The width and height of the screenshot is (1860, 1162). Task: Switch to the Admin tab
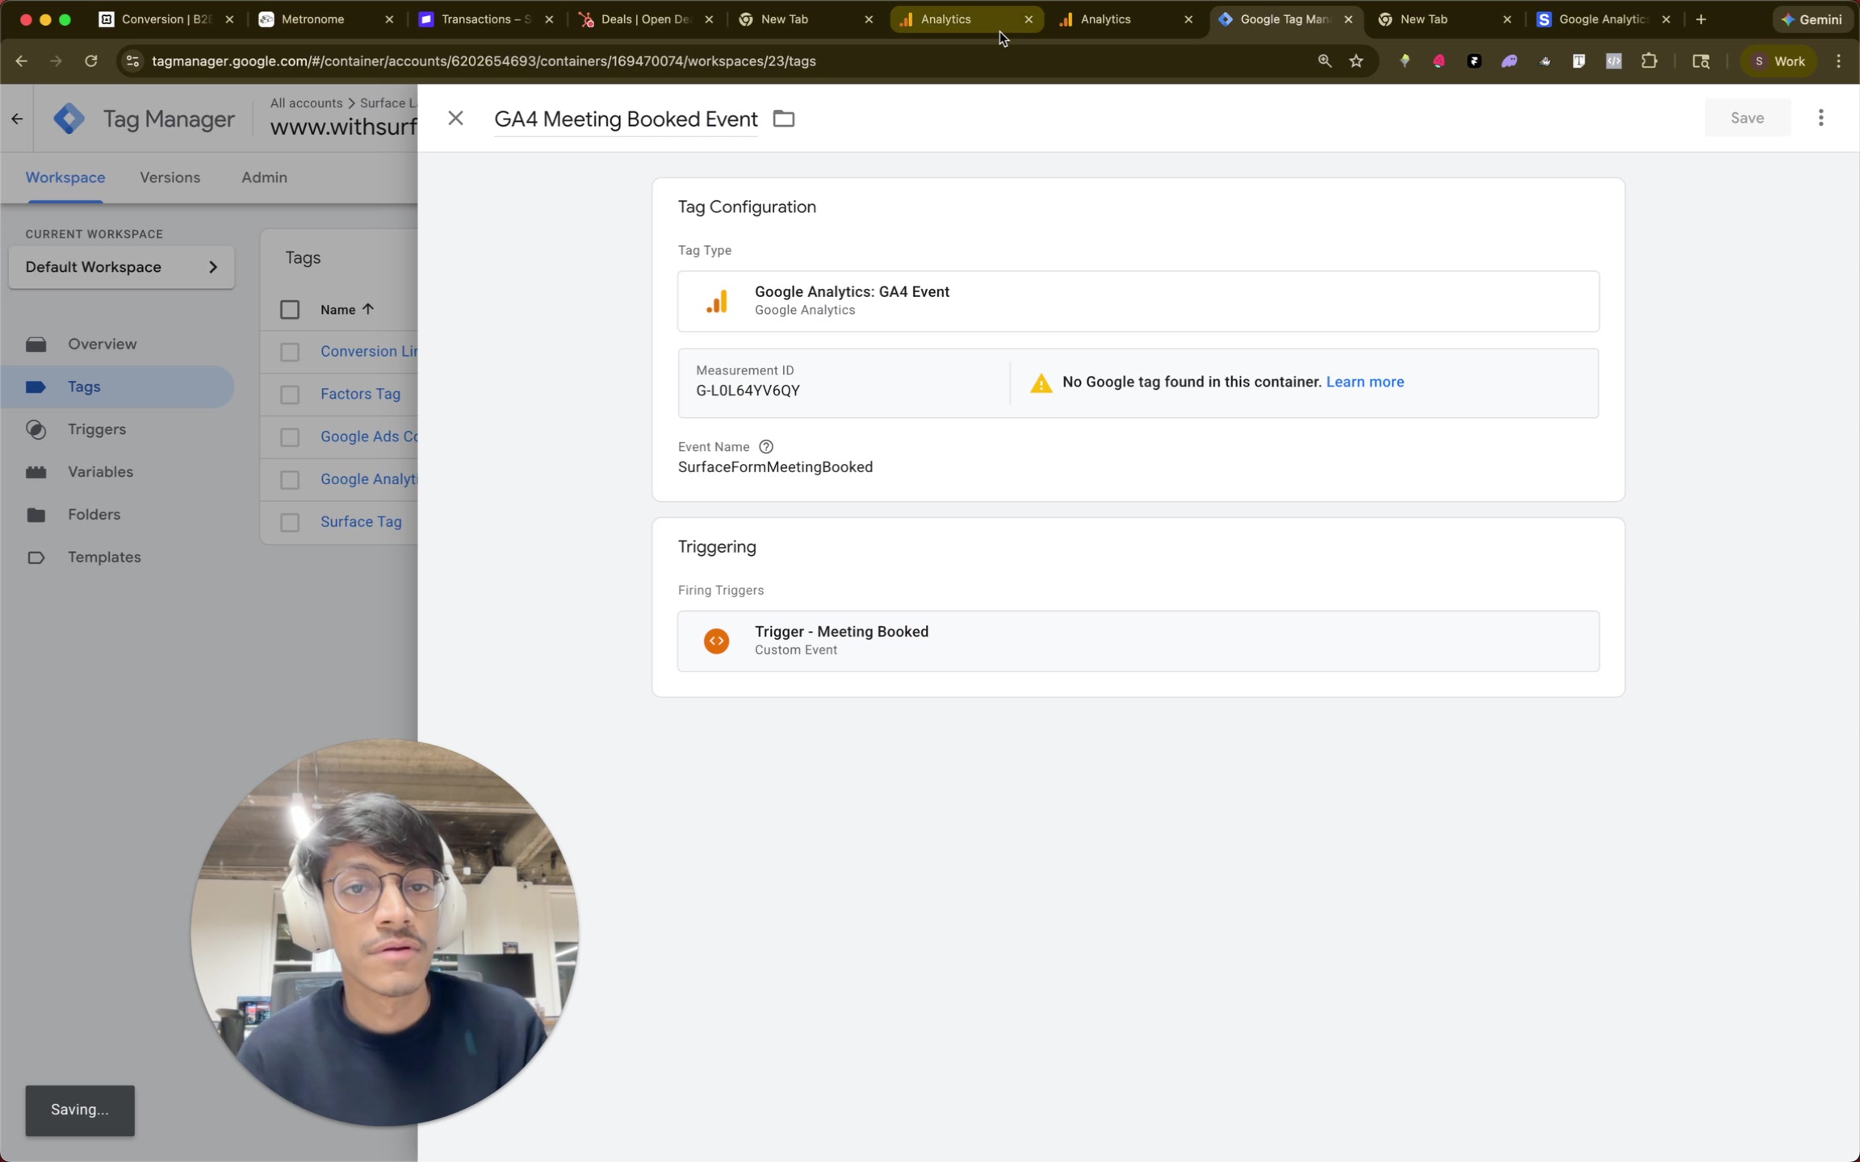tap(264, 178)
